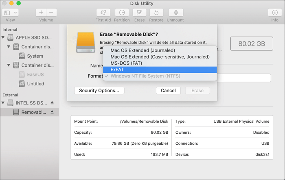
Task: Click the Unmount toolbar icon
Action: click(x=175, y=13)
